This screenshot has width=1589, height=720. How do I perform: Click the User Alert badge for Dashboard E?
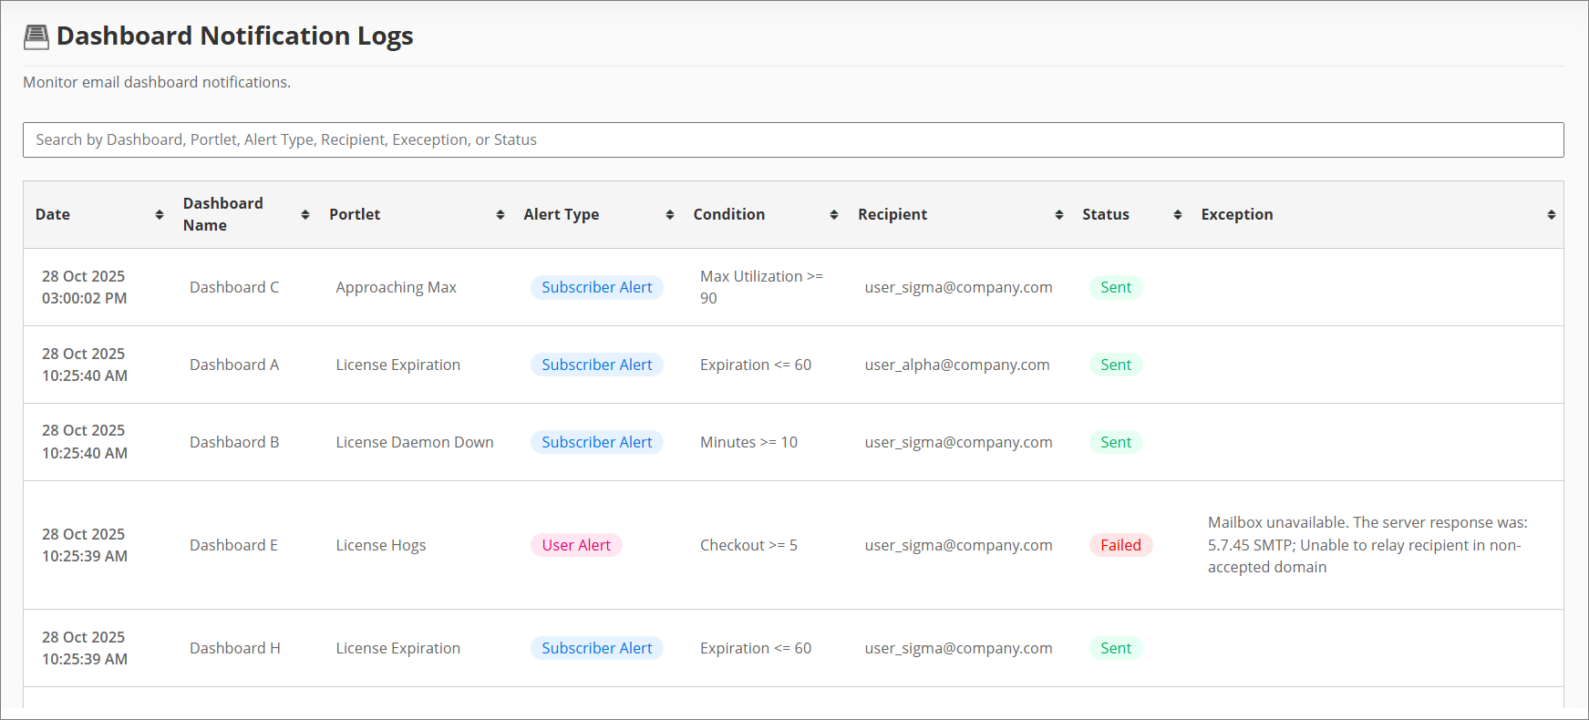point(576,545)
